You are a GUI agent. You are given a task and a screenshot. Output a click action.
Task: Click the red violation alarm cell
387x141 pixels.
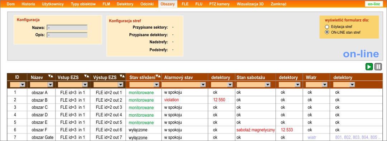tap(171, 100)
